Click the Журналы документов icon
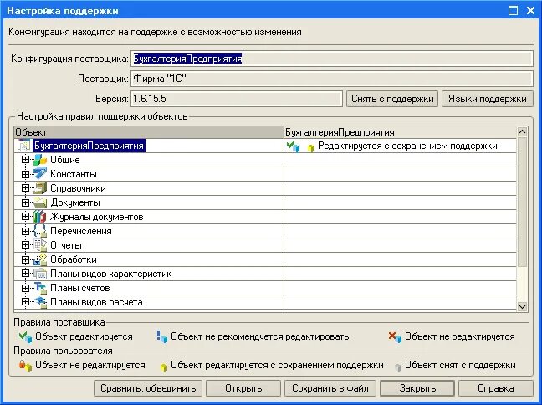 40,217
